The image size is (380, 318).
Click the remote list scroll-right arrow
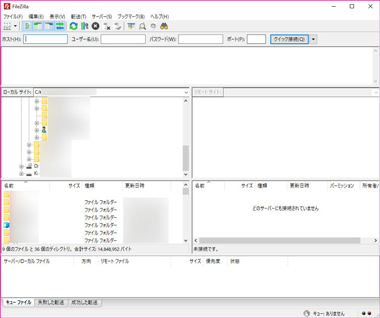pos(376,240)
